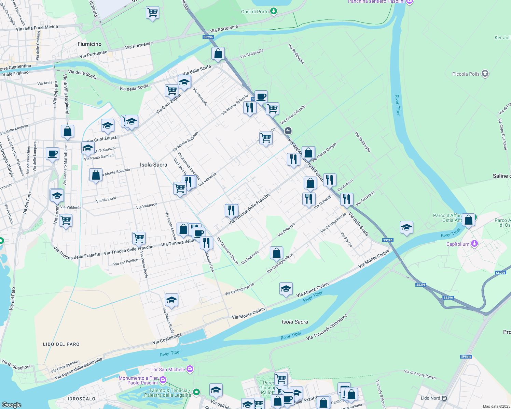
Task: Click the graduation cap marker near Lido del Faro
Action: [x=171, y=300]
